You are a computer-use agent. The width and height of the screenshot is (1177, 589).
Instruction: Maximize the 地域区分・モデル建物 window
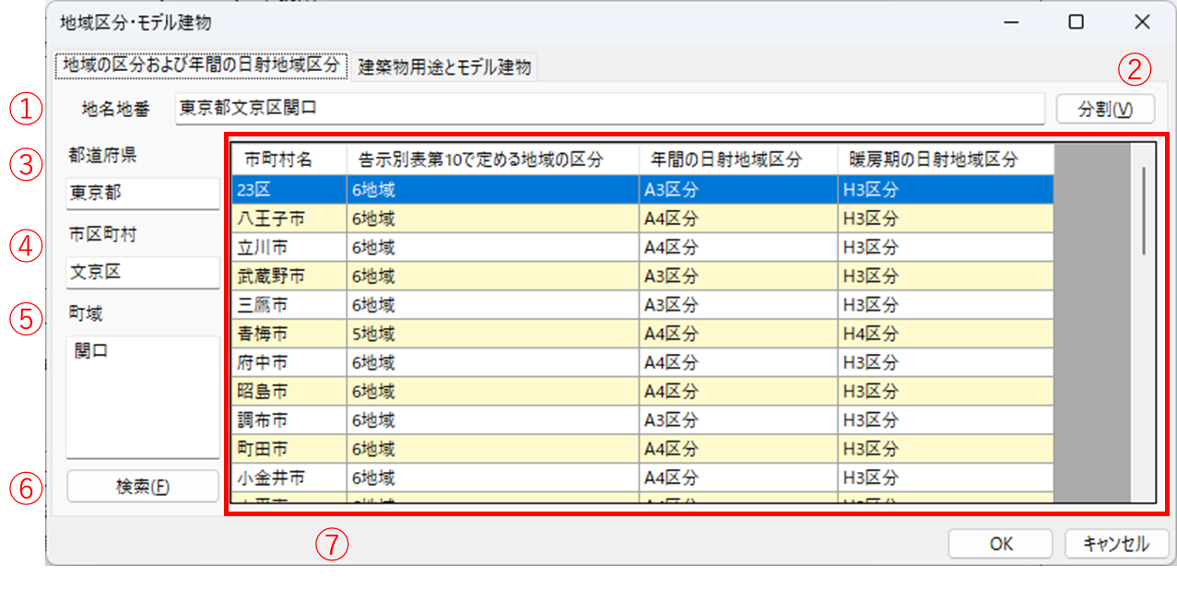point(1076,22)
